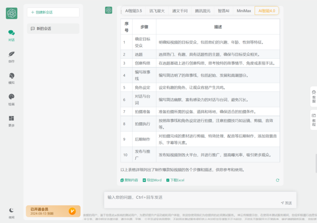Click the app logo at top left
This screenshot has height=223, width=317.
pyautogui.click(x=12, y=14)
